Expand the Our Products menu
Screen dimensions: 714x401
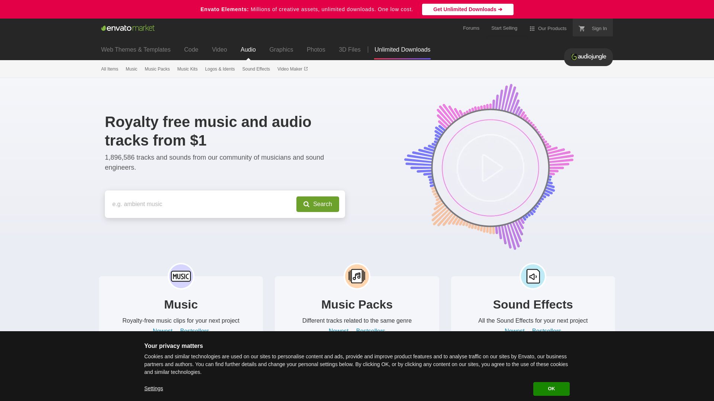[548, 29]
